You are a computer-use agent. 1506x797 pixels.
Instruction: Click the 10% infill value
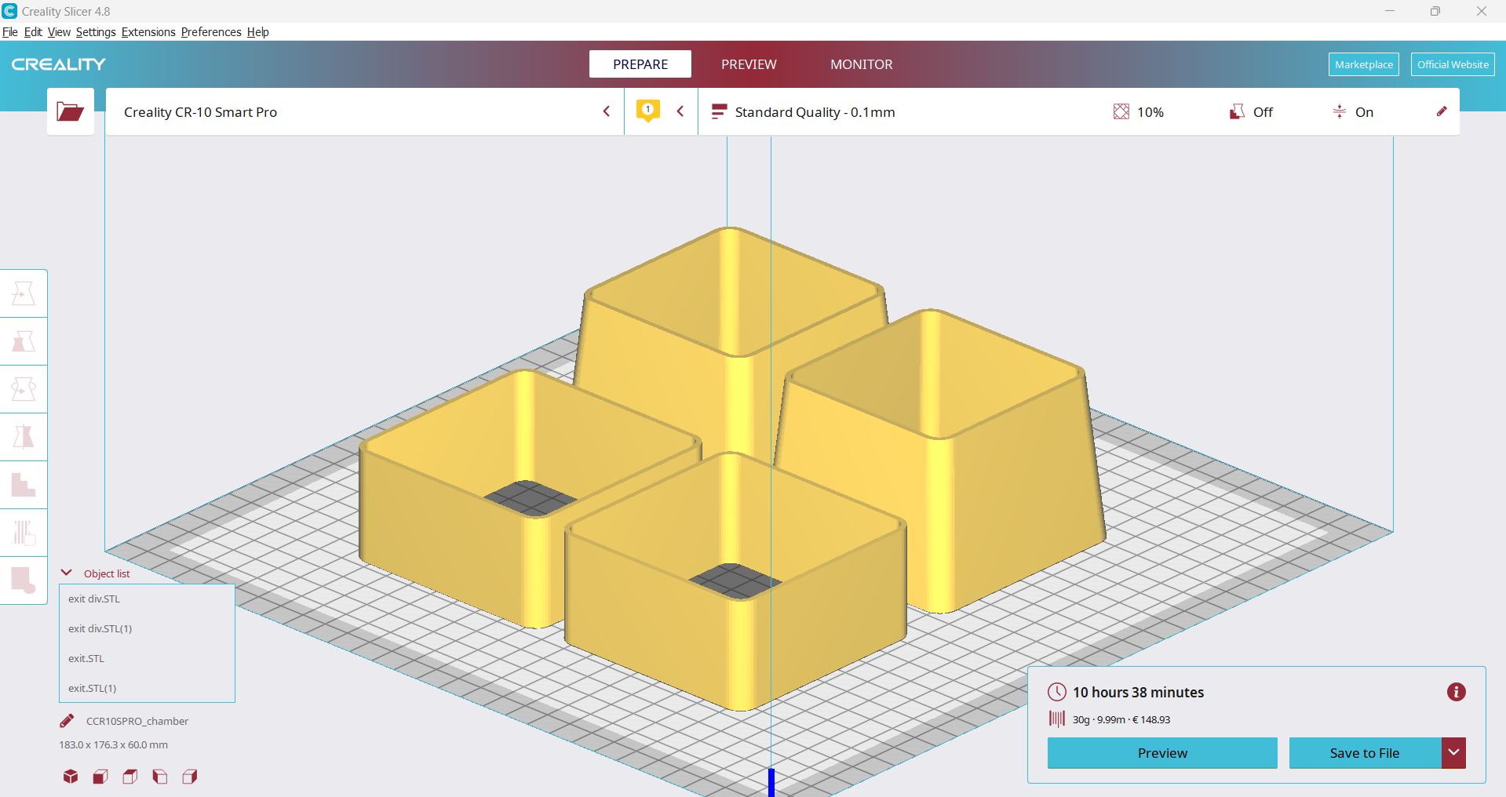coord(1150,111)
